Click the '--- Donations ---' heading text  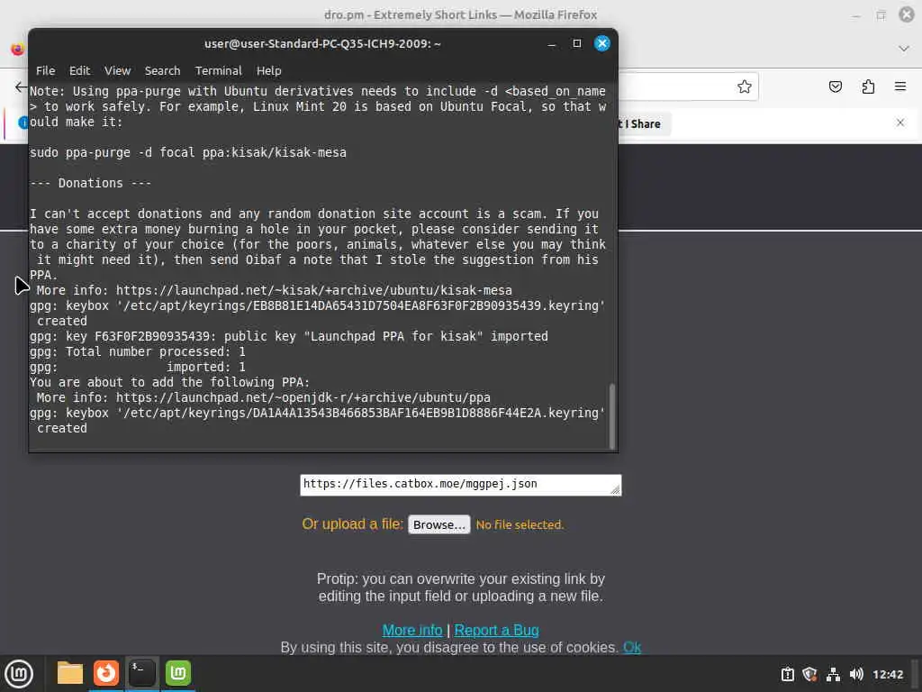[91, 183]
